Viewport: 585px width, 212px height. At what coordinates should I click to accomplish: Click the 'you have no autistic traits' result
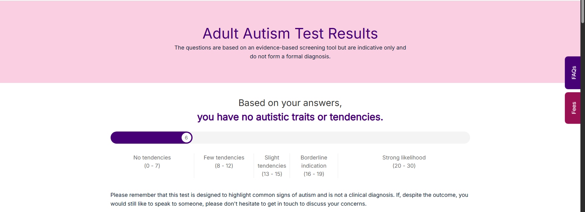[x=290, y=117]
